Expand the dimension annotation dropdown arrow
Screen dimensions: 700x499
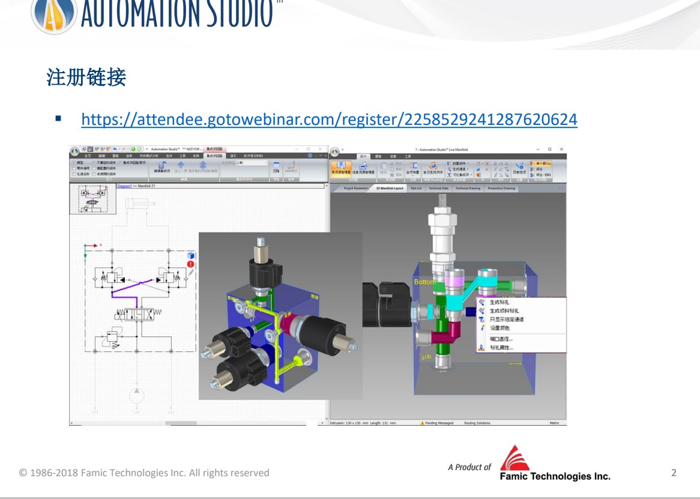tap(414, 175)
